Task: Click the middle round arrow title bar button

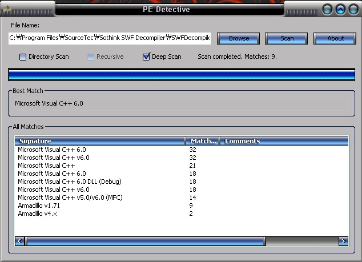Action: point(340,10)
